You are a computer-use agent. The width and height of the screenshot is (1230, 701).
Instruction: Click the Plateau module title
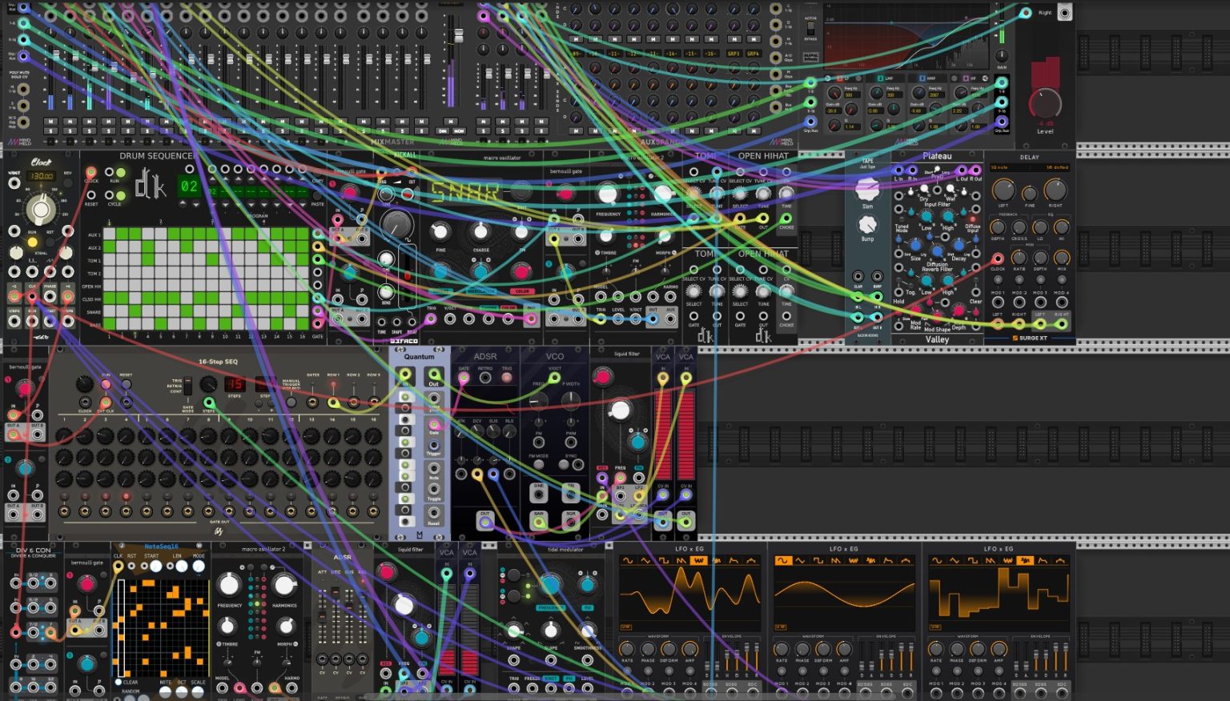point(937,156)
